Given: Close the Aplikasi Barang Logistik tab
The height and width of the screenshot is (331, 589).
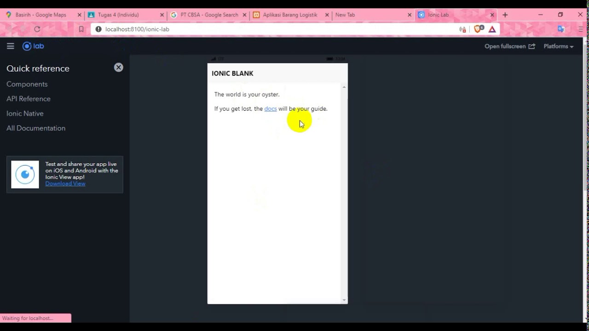Looking at the screenshot, I should tap(327, 15).
